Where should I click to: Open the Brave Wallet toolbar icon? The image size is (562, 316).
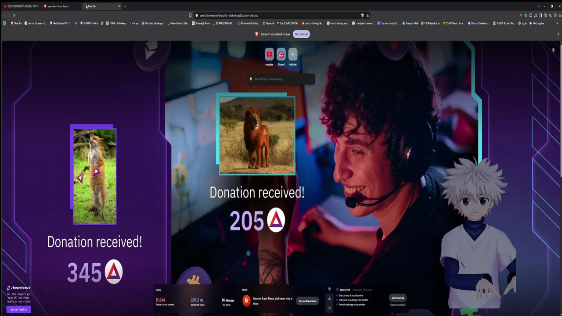545,15
